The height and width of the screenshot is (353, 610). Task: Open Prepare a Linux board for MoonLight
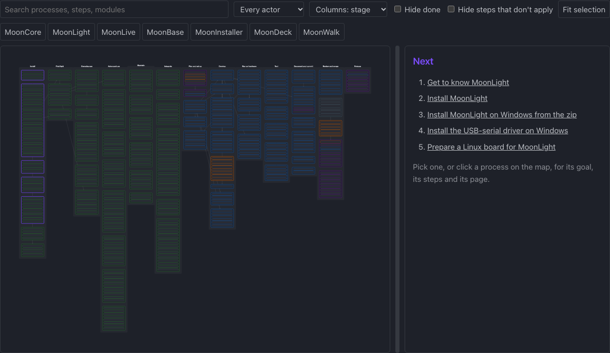click(491, 147)
